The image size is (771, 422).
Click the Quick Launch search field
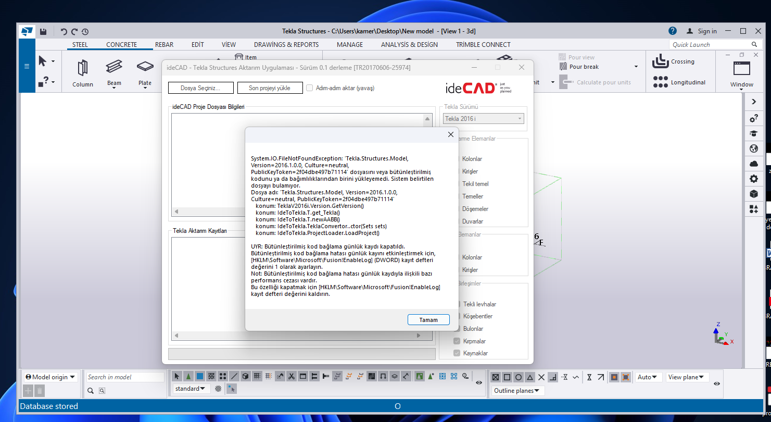click(x=715, y=45)
